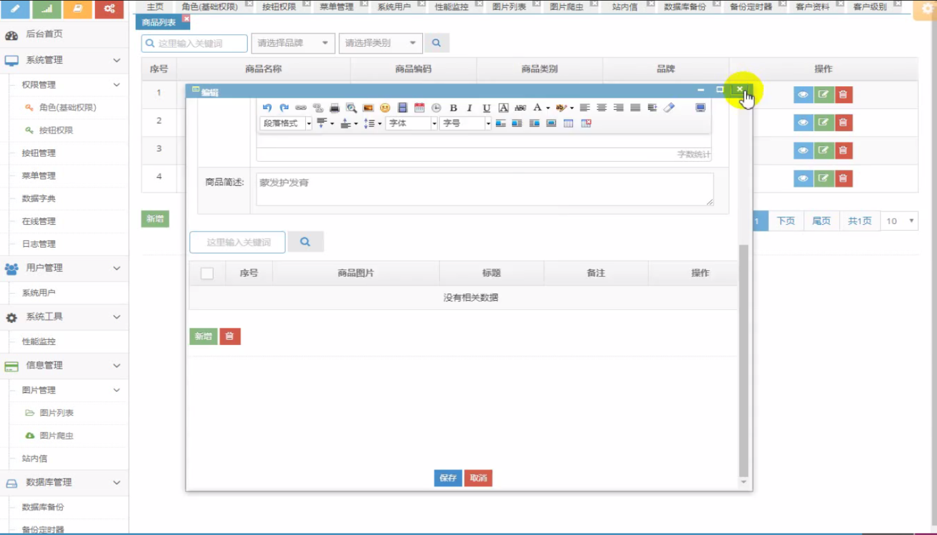Edit row 3 product with the green pencil button
The width and height of the screenshot is (937, 535).
click(x=823, y=150)
